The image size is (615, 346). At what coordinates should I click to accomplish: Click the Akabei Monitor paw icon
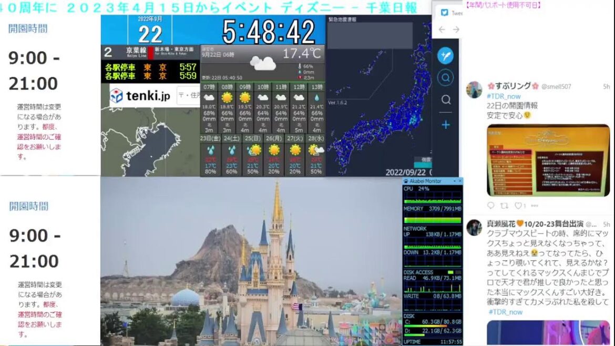click(406, 181)
